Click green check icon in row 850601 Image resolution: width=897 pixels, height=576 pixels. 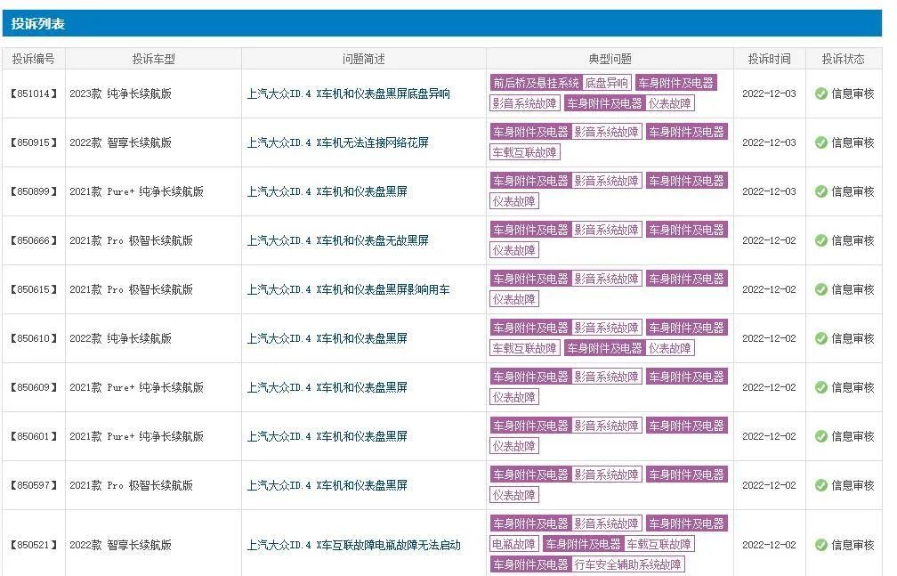pyautogui.click(x=820, y=436)
